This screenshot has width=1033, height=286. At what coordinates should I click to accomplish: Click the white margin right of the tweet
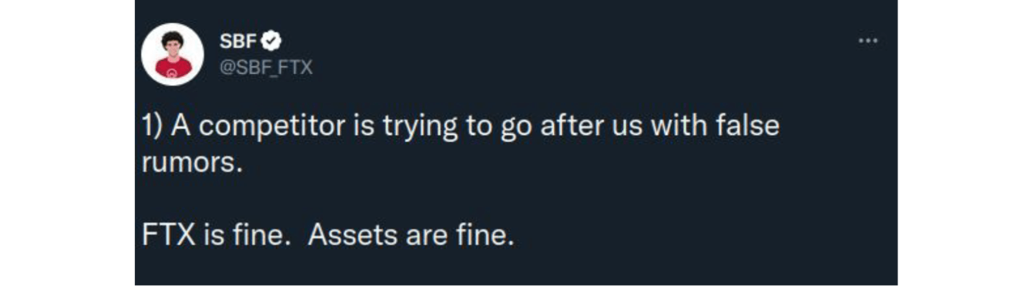coord(965,143)
